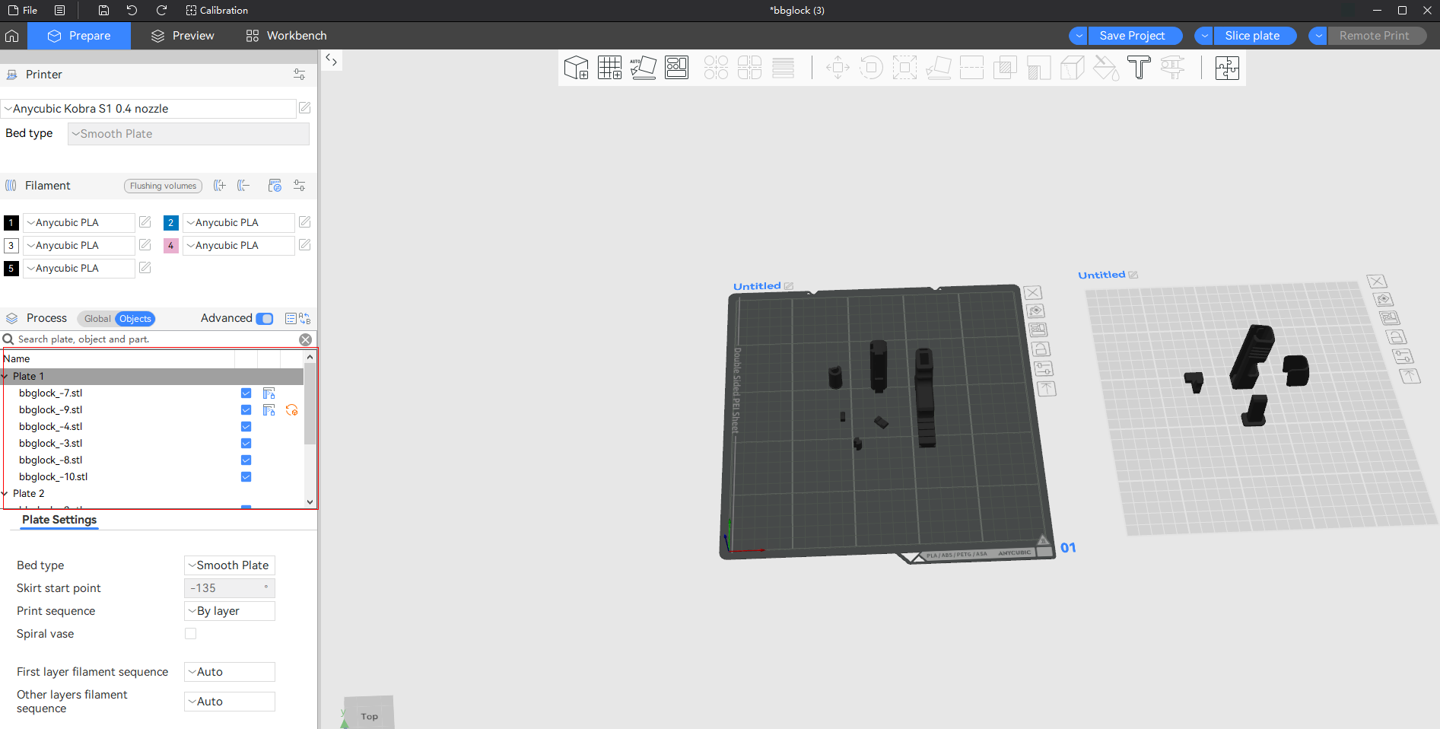The width and height of the screenshot is (1440, 729).
Task: Open Other layers filament sequence dropdown
Action: point(229,702)
